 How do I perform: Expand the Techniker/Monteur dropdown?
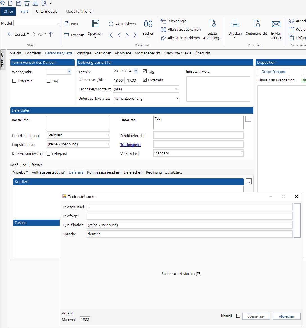[x=177, y=89]
